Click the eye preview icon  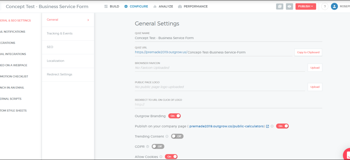(x=289, y=6)
